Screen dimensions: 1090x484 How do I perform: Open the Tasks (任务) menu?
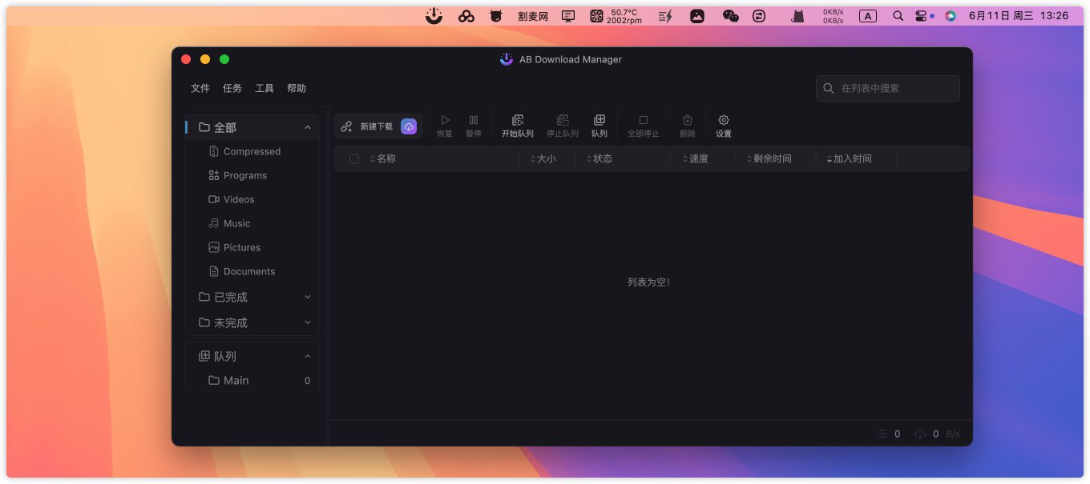coord(232,88)
